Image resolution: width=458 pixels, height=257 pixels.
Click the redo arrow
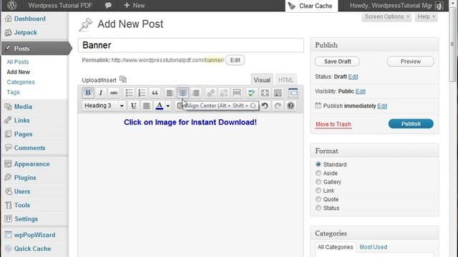coord(278,106)
